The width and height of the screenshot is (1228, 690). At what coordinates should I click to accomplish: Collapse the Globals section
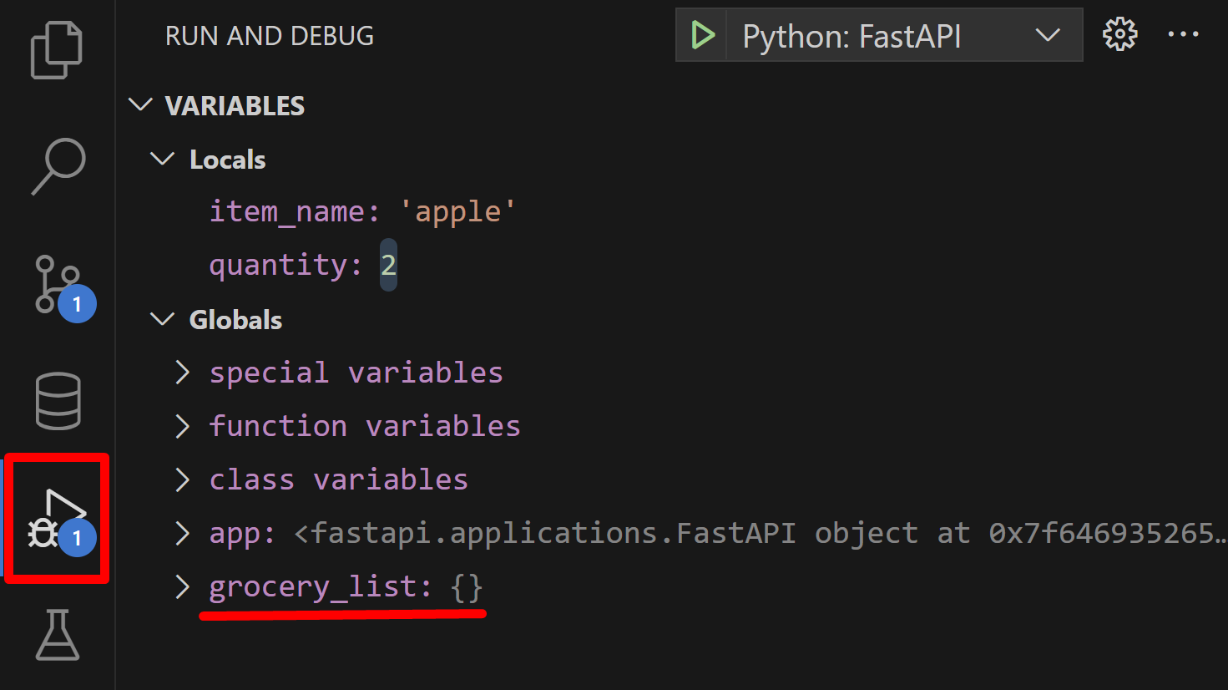(162, 318)
